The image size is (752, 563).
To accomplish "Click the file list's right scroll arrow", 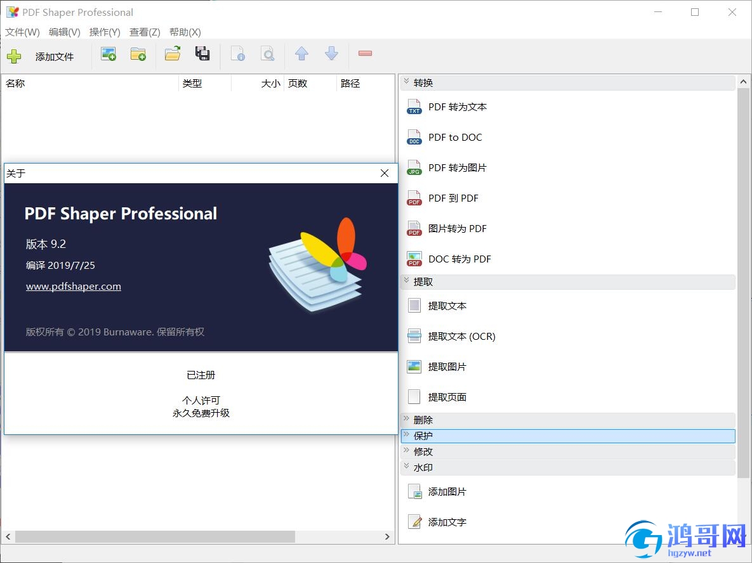I will pyautogui.click(x=387, y=536).
